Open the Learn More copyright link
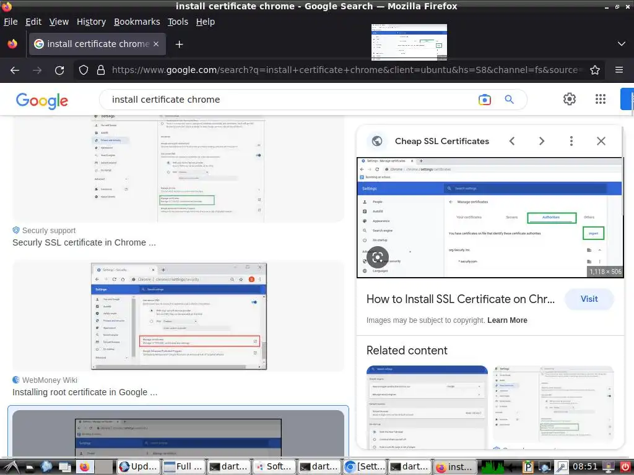This screenshot has width=634, height=475. pyautogui.click(x=508, y=320)
